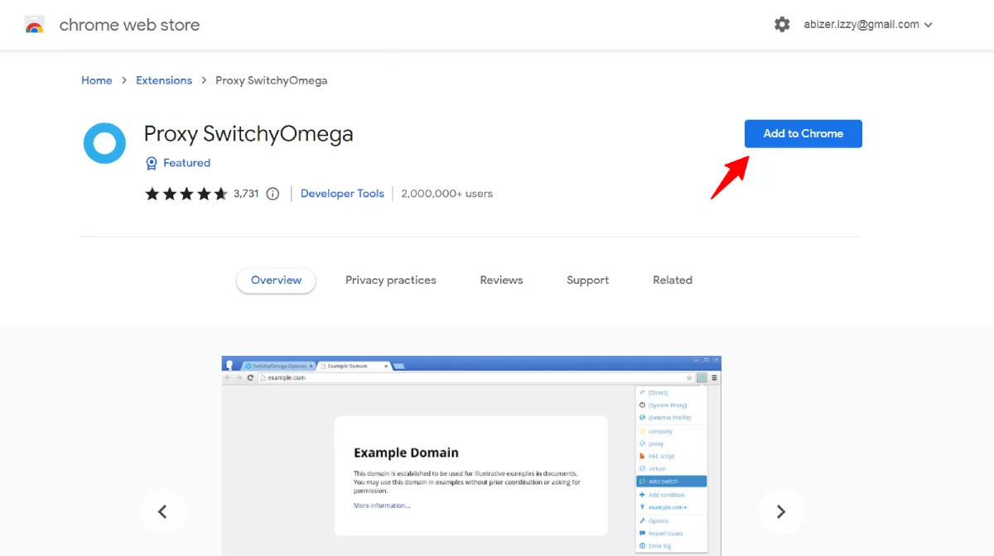Click the "Proxy SwitchyOmega" page heading
The height and width of the screenshot is (556, 994).
click(248, 134)
